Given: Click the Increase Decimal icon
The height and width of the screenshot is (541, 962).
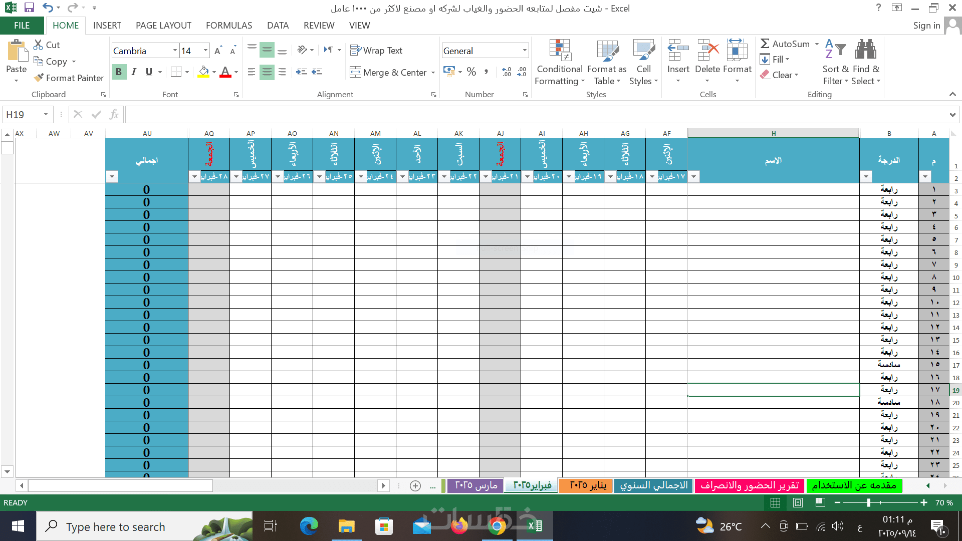Looking at the screenshot, I should tap(507, 72).
